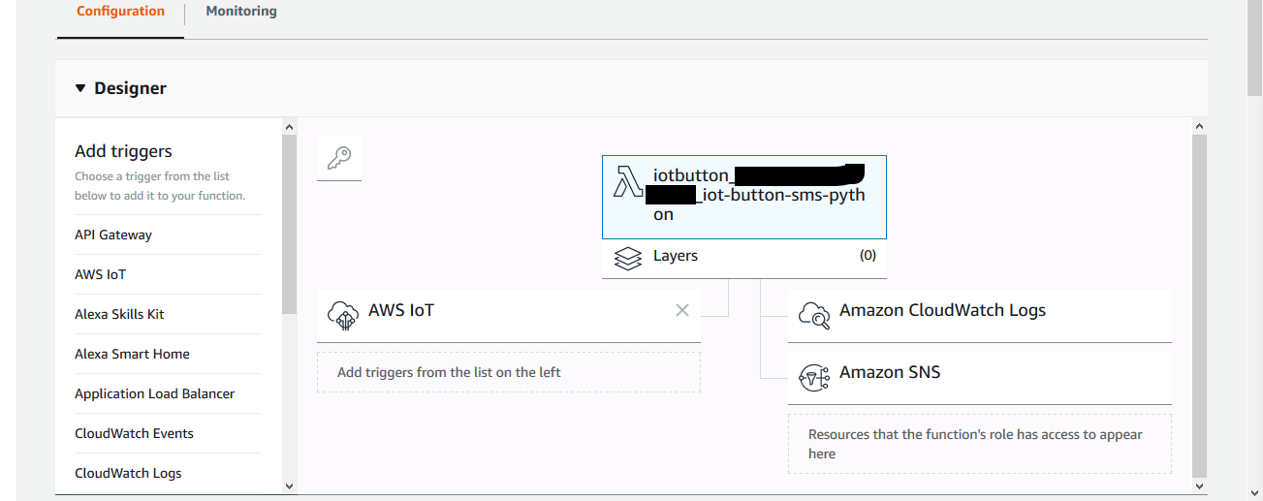Select the Amazon SNS resource
The width and height of the screenshot is (1263, 501).
[x=979, y=377]
